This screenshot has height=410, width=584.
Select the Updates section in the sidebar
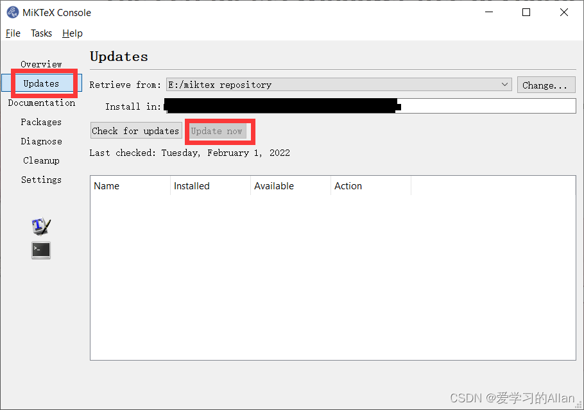coord(42,83)
